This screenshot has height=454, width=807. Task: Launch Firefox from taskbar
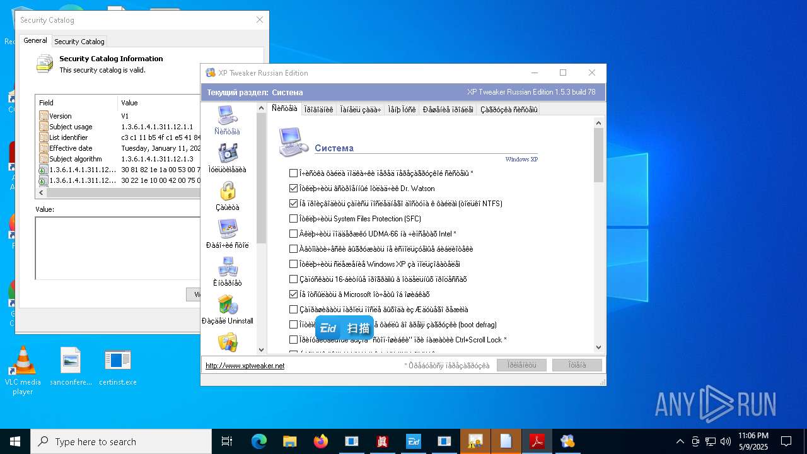(x=320, y=441)
